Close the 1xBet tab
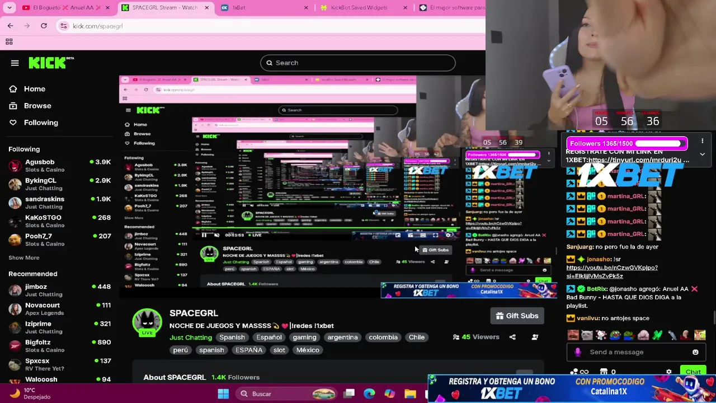 click(305, 8)
